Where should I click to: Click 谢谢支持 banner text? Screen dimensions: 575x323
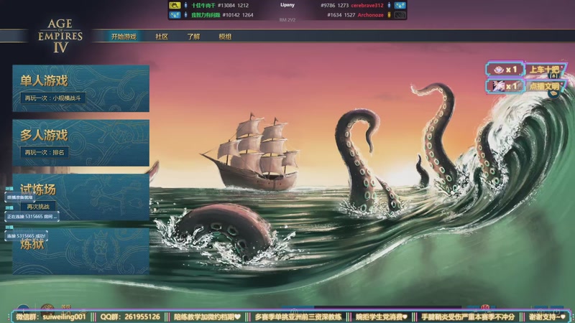[547, 317]
